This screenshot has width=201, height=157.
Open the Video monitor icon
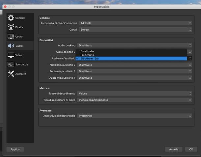click(11, 55)
